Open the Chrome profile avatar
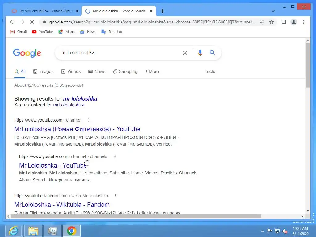The image size is (316, 237). coord(294,22)
